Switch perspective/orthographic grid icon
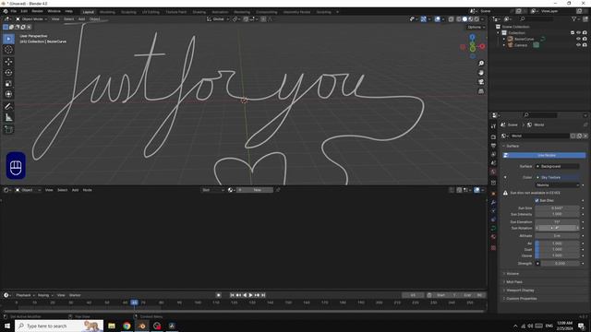The image size is (591, 332). [481, 91]
